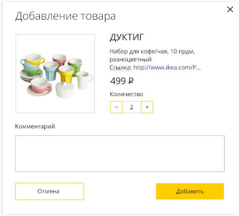
Task: Click the ДУКТИГ product name heading
Action: pos(127,37)
